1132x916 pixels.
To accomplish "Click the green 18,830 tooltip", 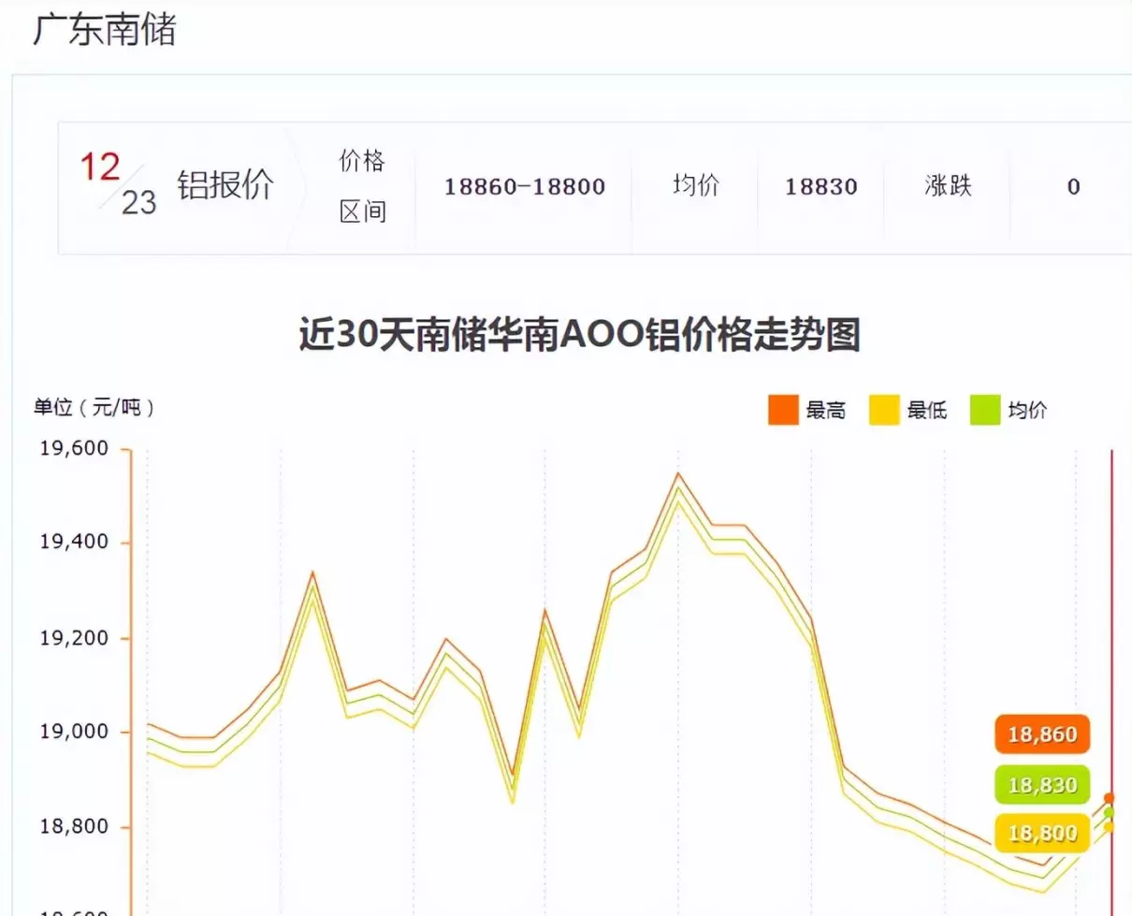I will pyautogui.click(x=1043, y=785).
